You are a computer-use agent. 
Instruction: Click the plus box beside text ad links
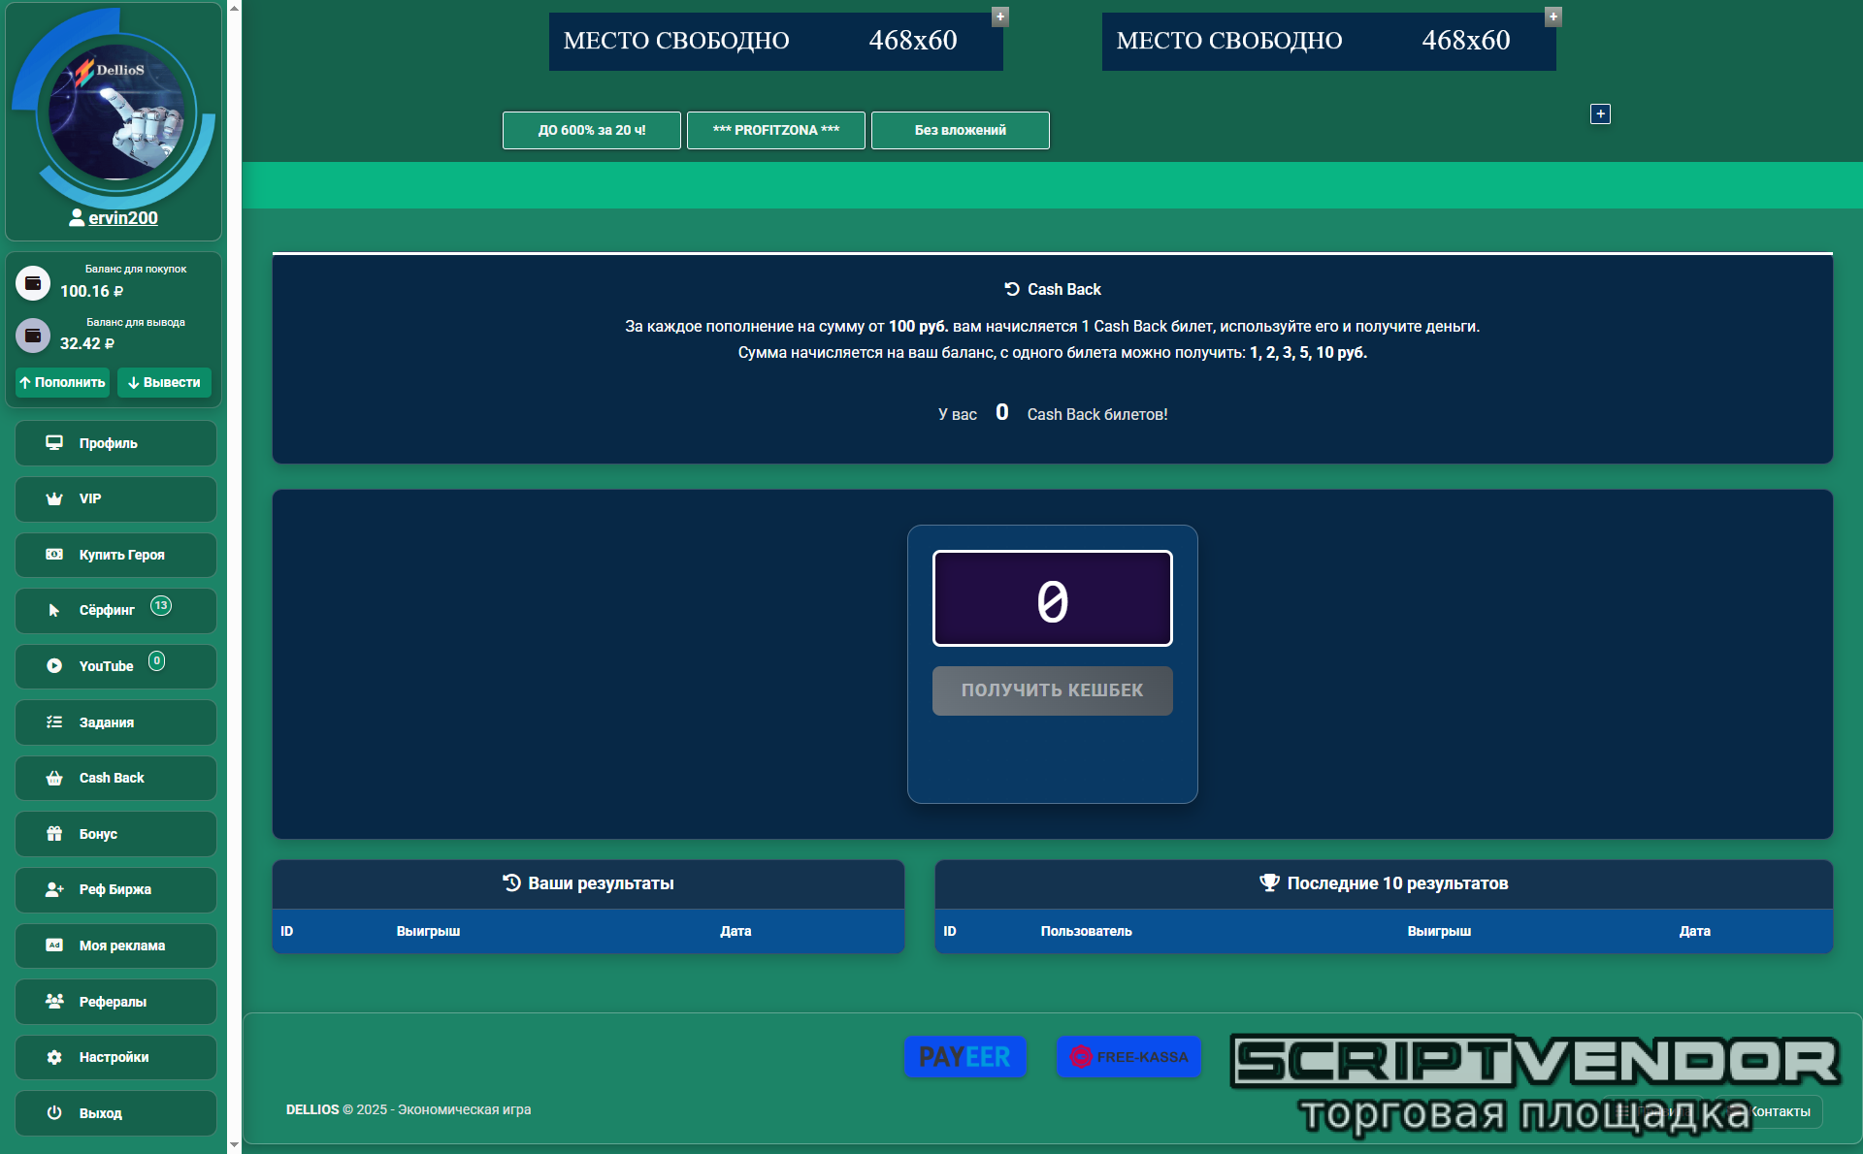tap(1600, 114)
